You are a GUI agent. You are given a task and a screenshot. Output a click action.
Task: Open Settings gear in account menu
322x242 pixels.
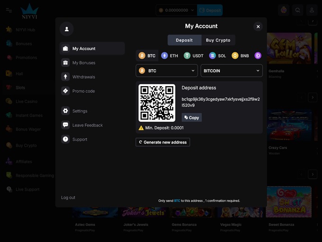click(79, 111)
